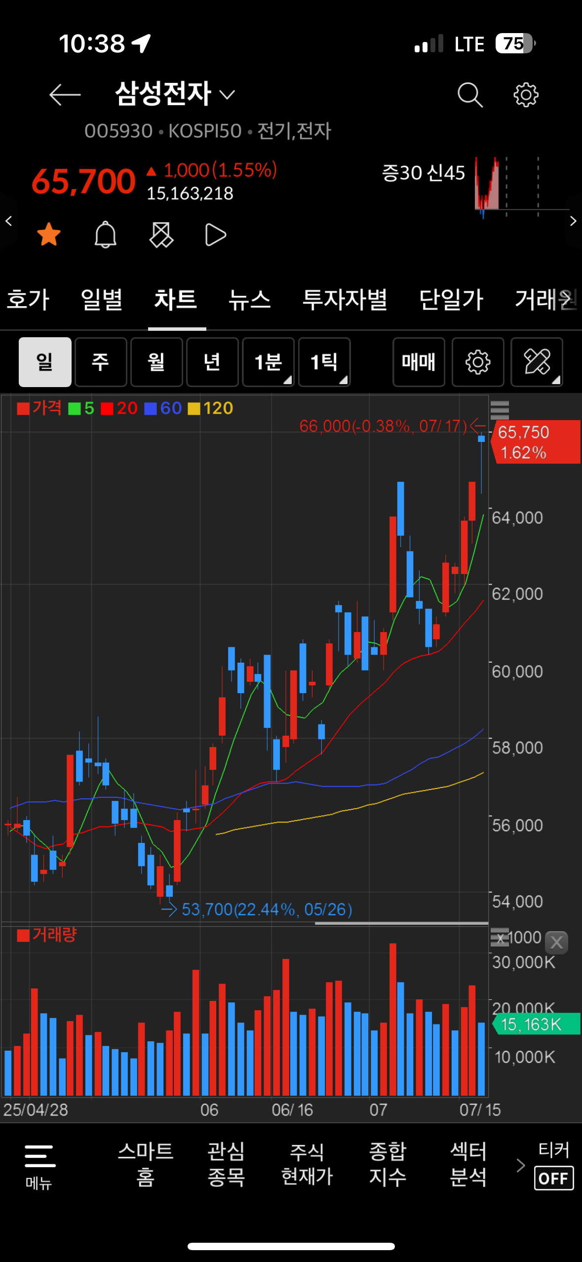Open 관심종목 watchlist shortcut

click(226, 1164)
